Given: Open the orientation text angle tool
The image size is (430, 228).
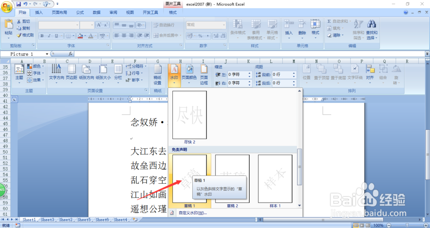Looking at the screenshot, I should click(x=141, y=25).
